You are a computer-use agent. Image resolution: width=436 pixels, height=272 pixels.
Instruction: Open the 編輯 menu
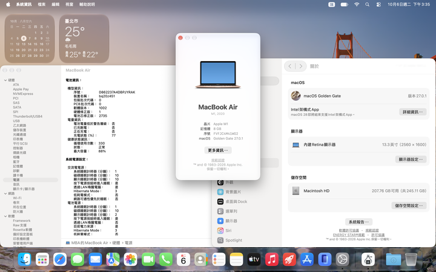click(56, 4)
